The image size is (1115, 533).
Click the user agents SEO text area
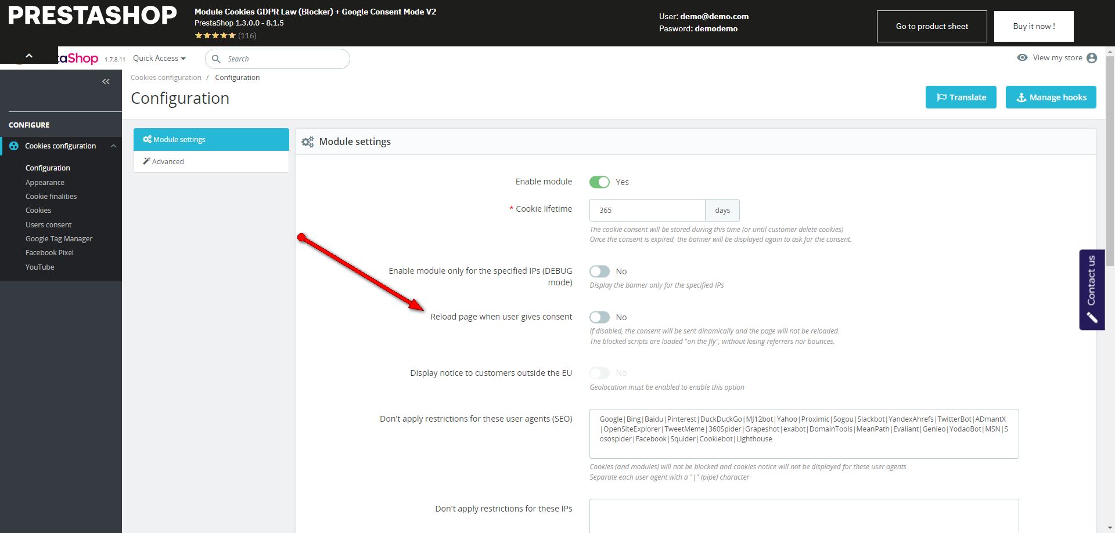pyautogui.click(x=804, y=434)
